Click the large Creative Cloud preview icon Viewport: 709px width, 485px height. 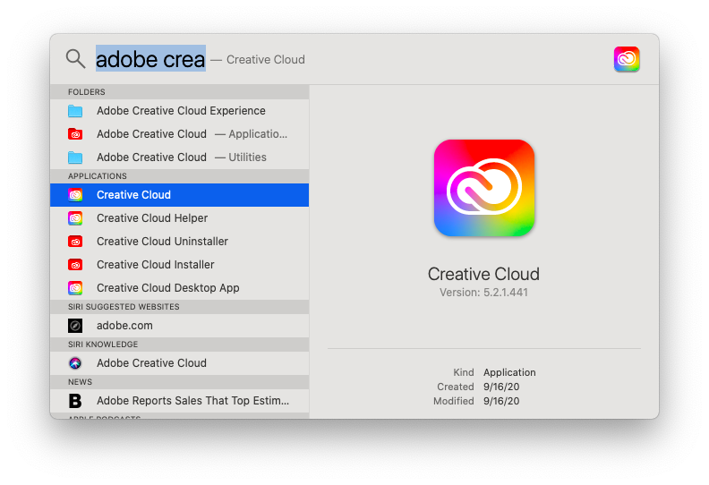[x=483, y=189]
